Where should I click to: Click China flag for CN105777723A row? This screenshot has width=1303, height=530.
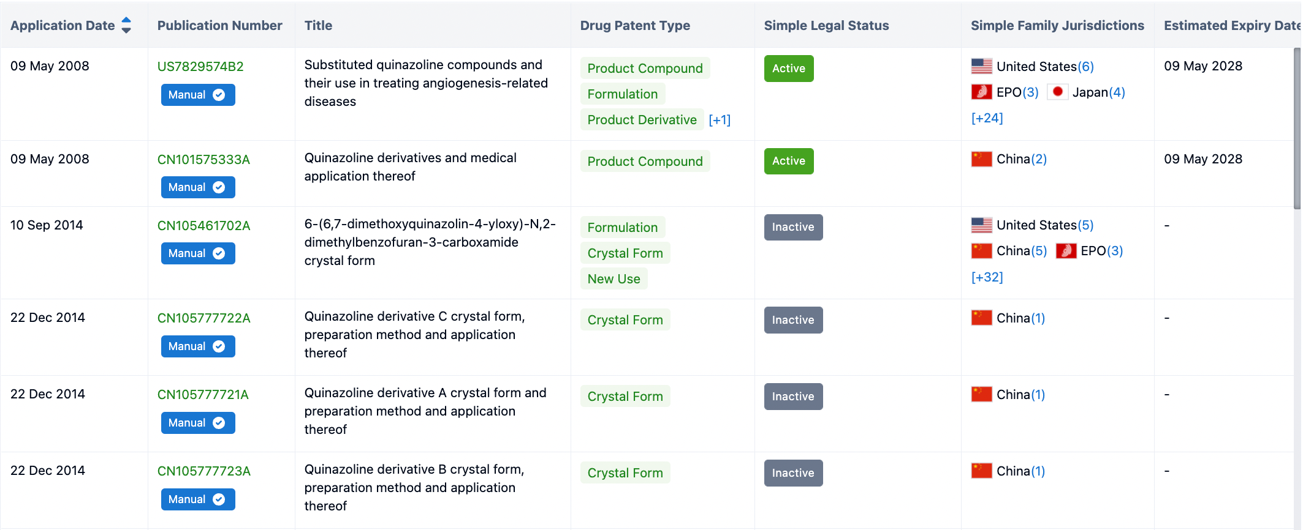click(981, 471)
